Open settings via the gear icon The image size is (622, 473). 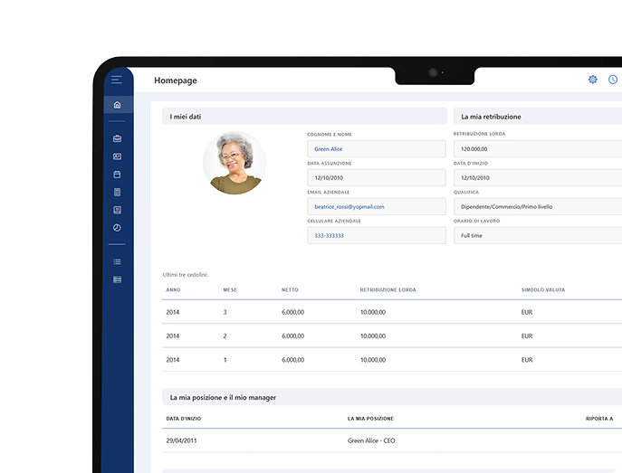click(x=593, y=80)
